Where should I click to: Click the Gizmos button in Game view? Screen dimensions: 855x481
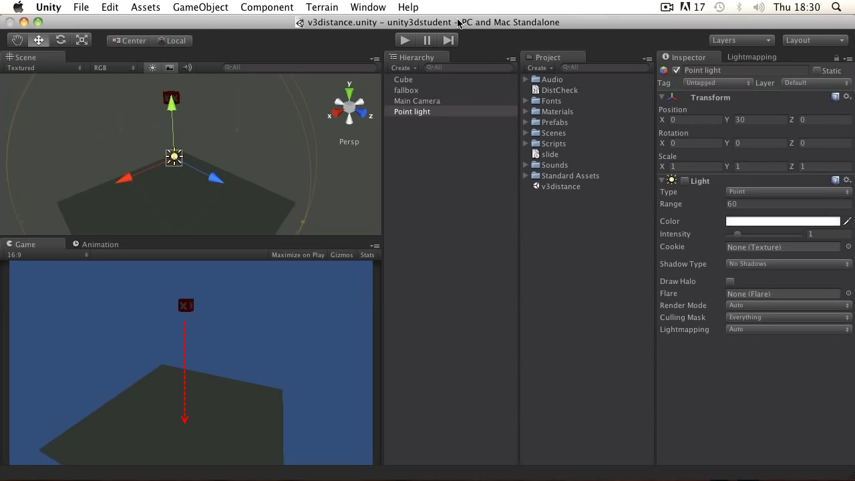pyautogui.click(x=341, y=255)
